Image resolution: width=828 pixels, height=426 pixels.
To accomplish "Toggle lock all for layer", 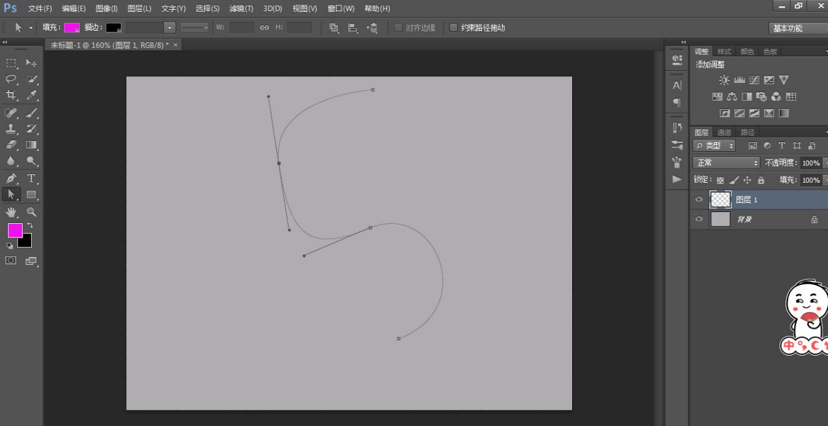I will click(x=761, y=180).
